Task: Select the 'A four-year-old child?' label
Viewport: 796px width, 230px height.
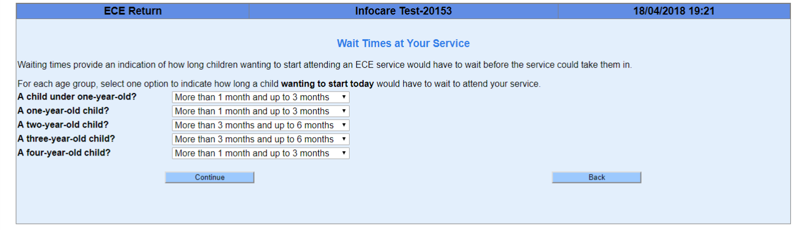Action: point(64,153)
